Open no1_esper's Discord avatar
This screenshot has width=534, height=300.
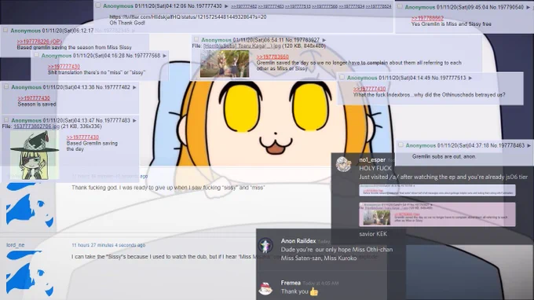point(343,164)
